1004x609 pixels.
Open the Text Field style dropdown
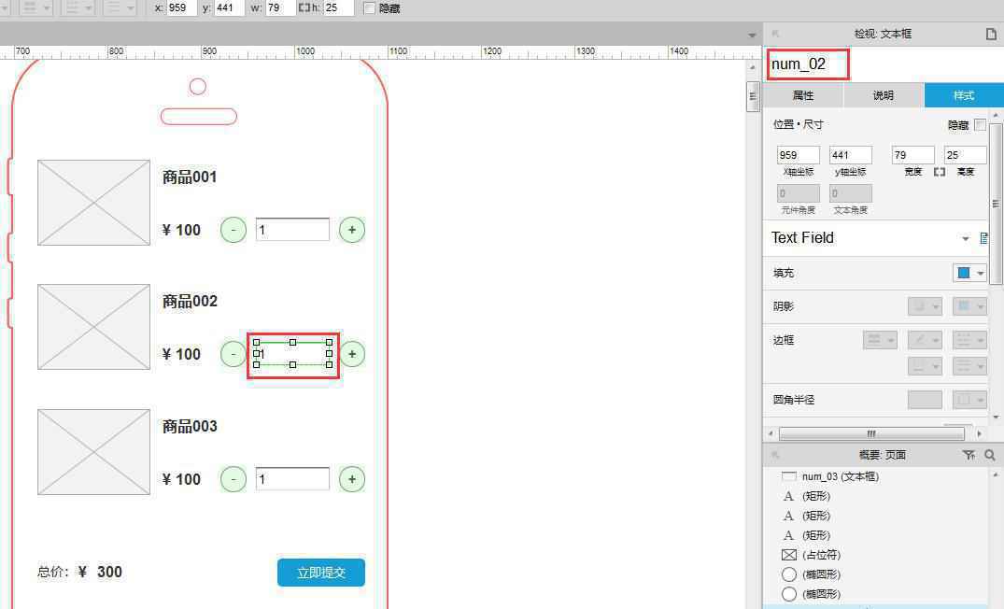tap(966, 239)
